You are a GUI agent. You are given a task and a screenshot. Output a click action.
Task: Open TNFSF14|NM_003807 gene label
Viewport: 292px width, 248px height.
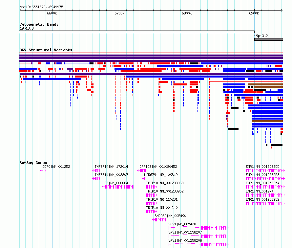[111, 175]
